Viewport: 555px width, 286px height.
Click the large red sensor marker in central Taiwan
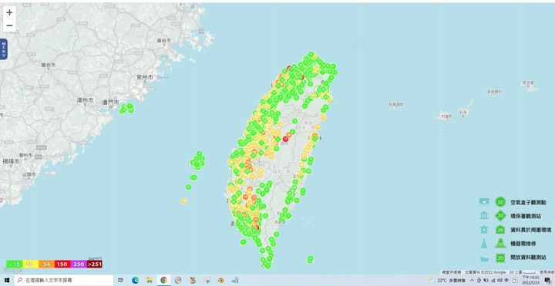(285, 140)
